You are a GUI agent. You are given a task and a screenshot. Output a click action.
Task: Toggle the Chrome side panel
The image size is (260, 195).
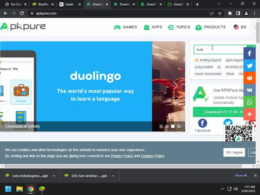click(x=238, y=13)
